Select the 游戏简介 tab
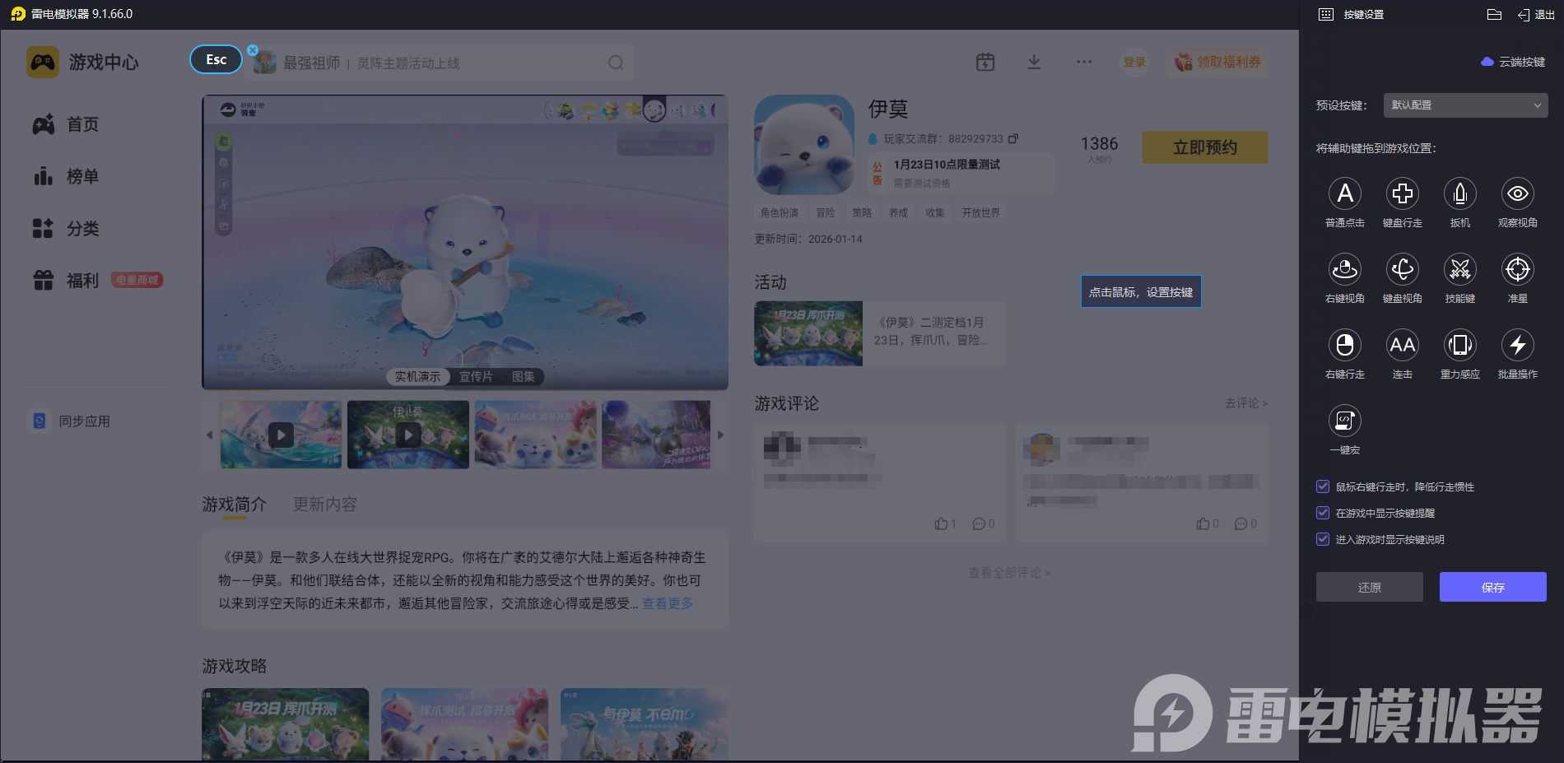Viewport: 1564px width, 763px height. click(x=235, y=504)
